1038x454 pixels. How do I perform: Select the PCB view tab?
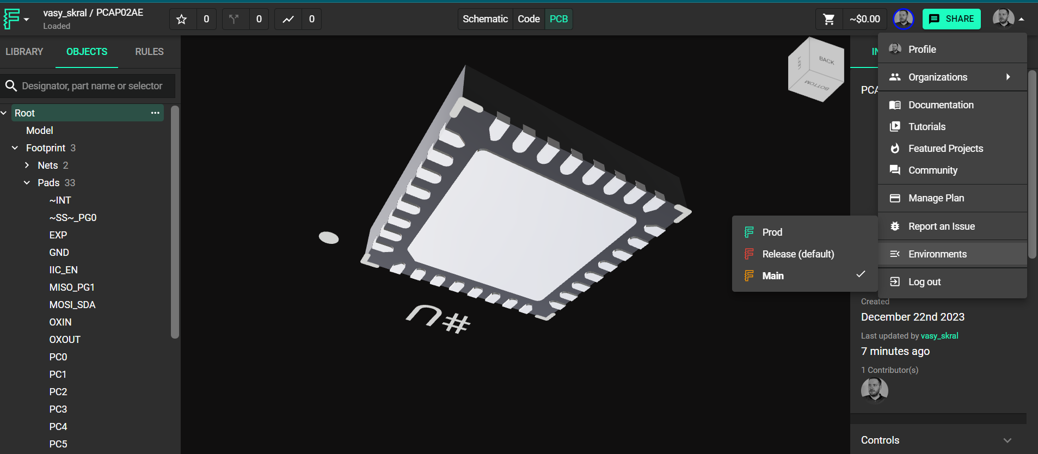pyautogui.click(x=558, y=19)
